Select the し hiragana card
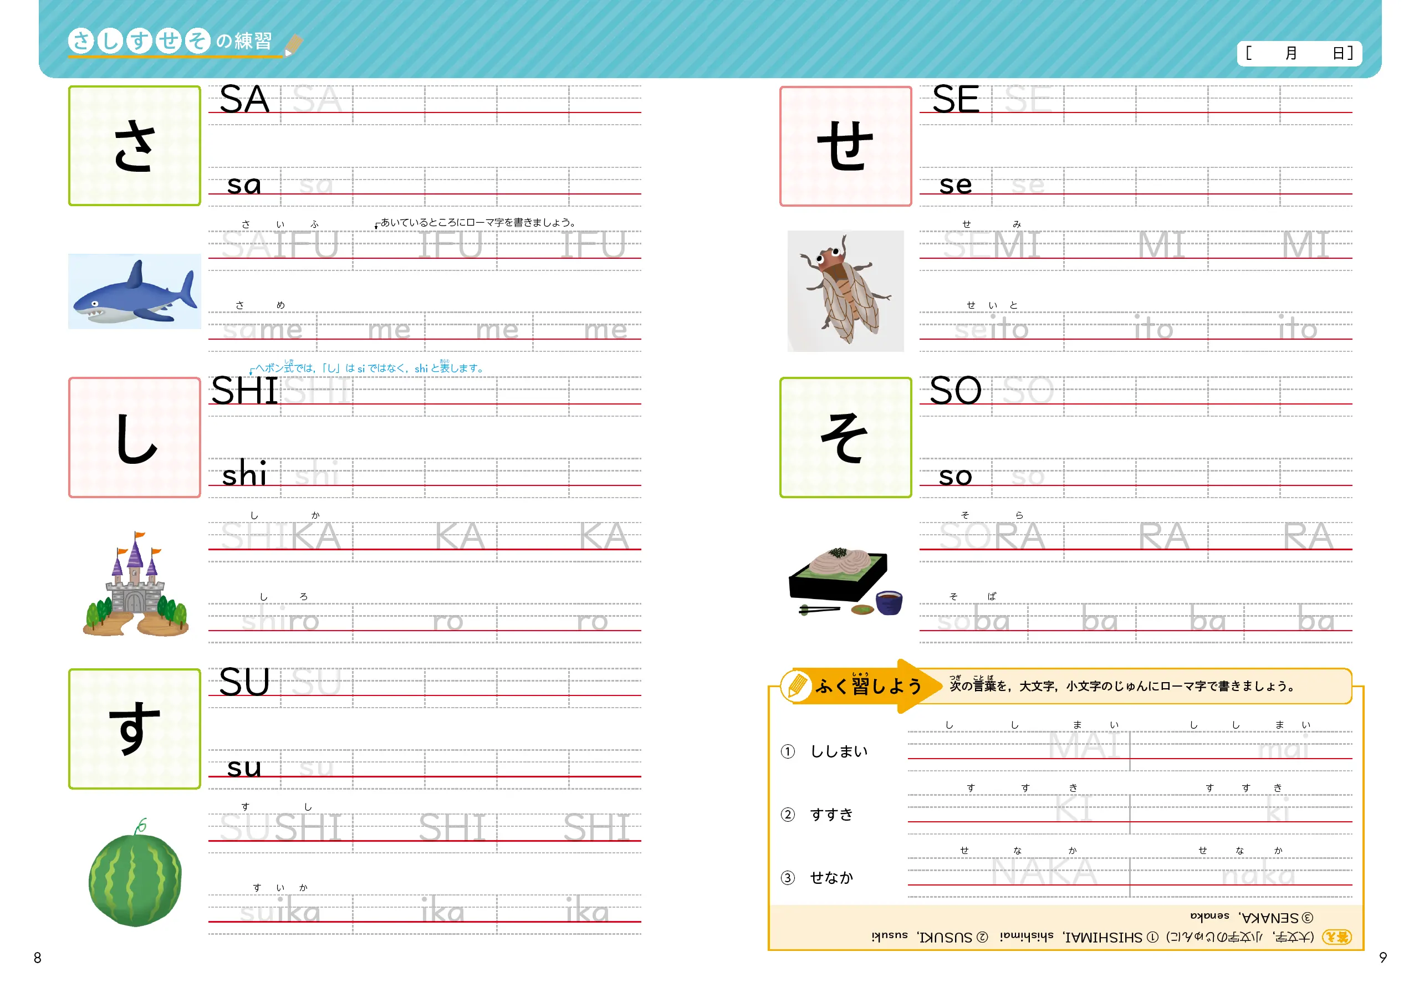The width and height of the screenshot is (1419, 1003). pyautogui.click(x=135, y=438)
